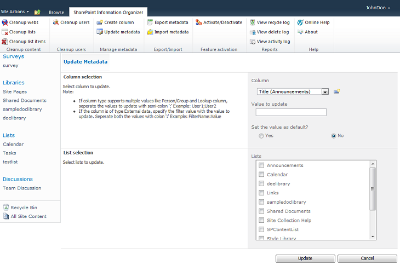Click the All Site Content icon
The width and height of the screenshot is (400, 265).
[6, 216]
